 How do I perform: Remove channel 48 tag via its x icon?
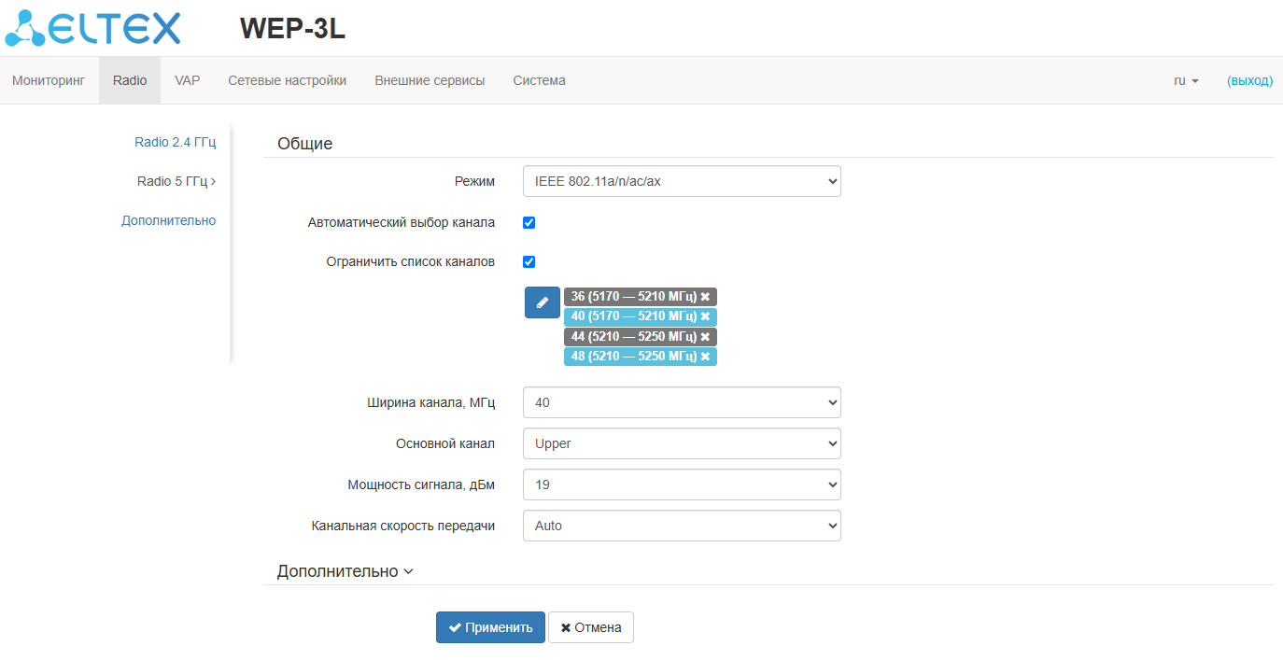[x=706, y=357]
